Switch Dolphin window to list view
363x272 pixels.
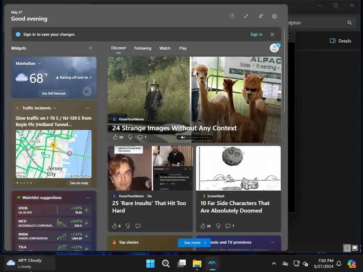(x=347, y=248)
